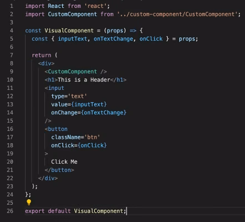Click the type='text' attribute

[69, 96]
